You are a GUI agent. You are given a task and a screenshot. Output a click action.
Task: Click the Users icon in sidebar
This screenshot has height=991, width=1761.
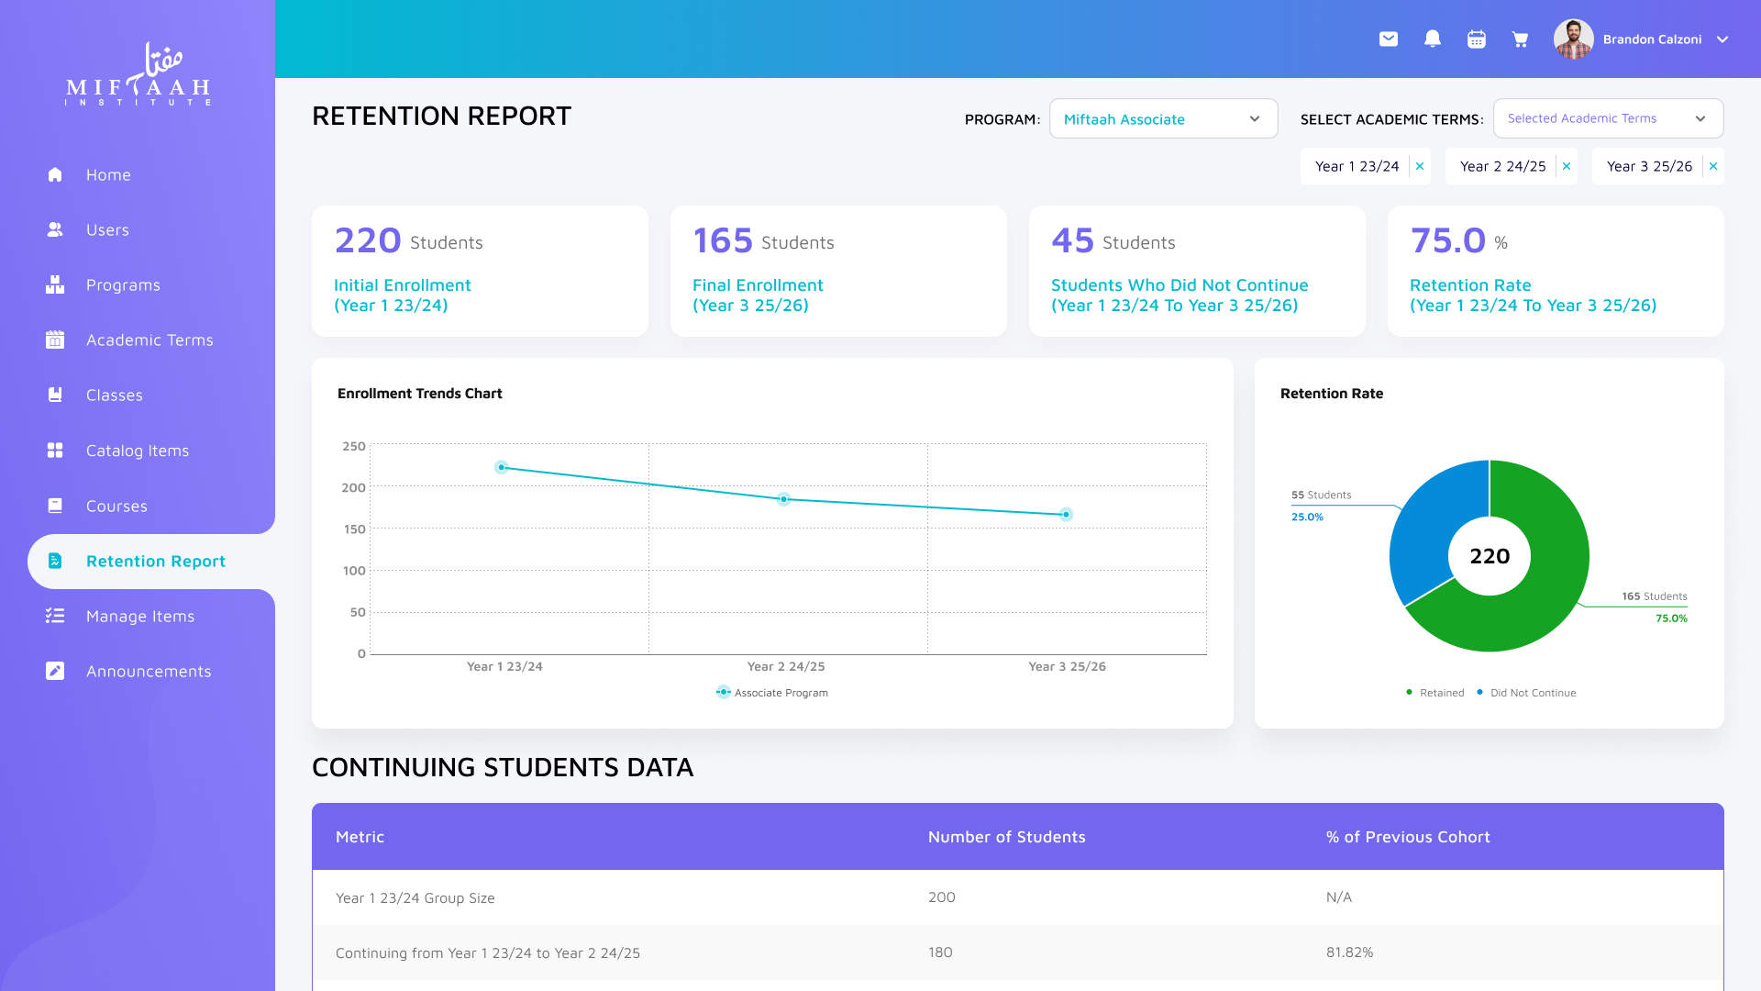coord(55,230)
